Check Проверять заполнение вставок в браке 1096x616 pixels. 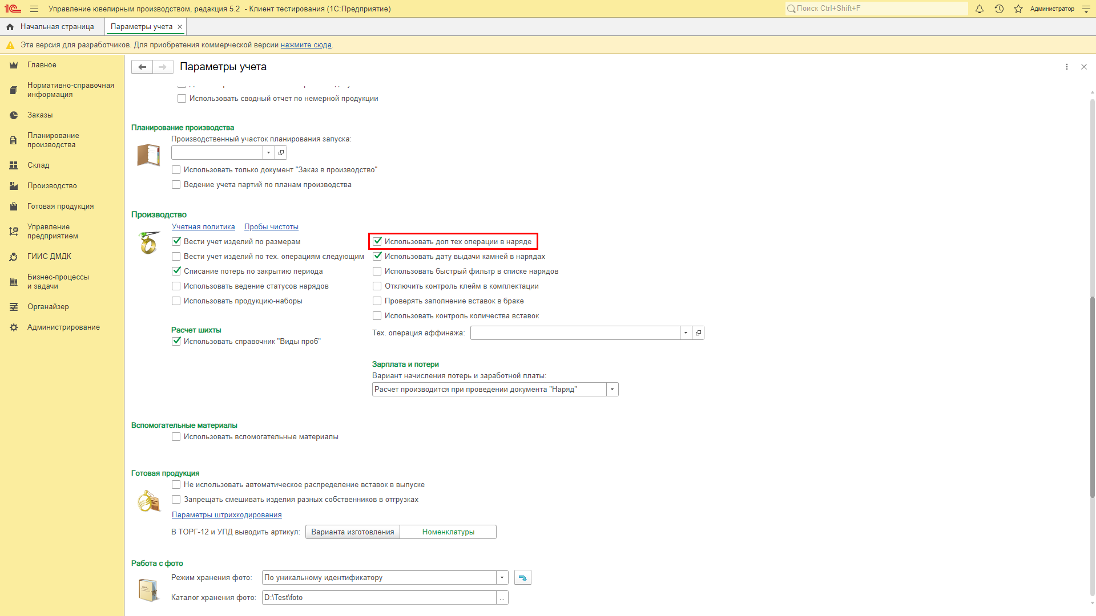(377, 301)
